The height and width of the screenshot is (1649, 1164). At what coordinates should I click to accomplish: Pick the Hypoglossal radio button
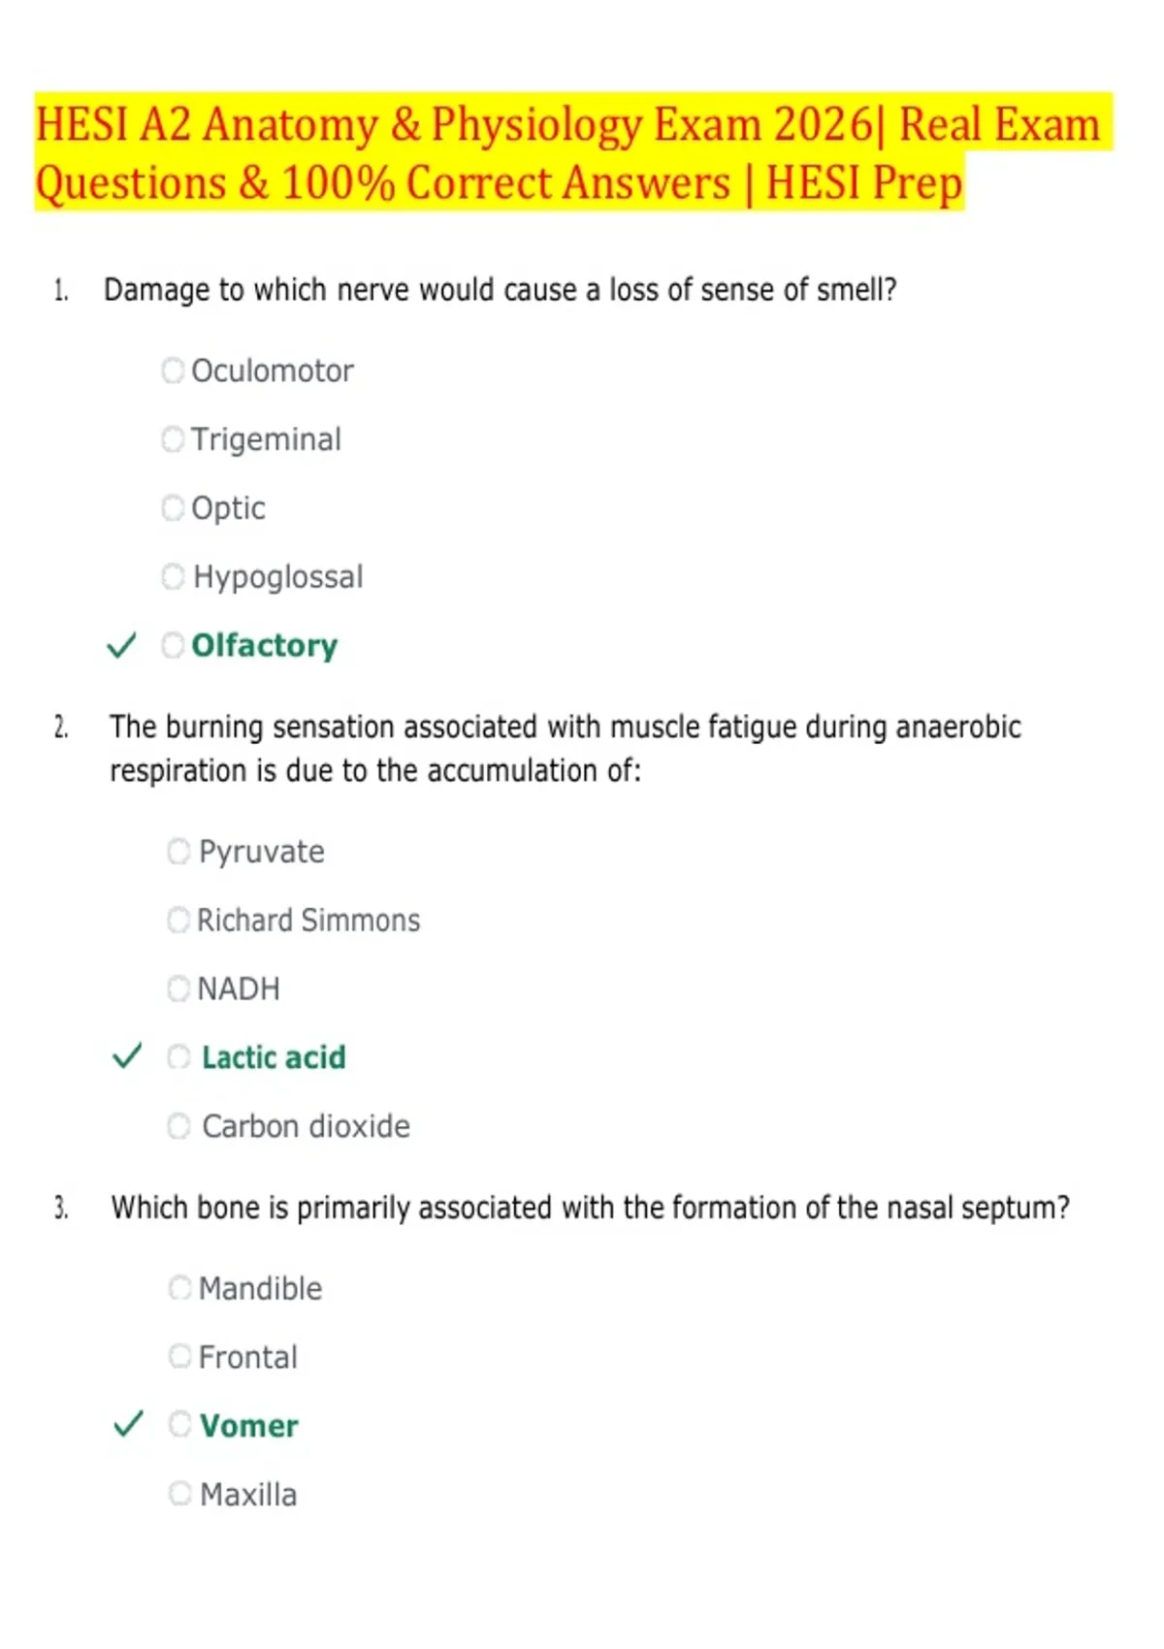pyautogui.click(x=173, y=577)
